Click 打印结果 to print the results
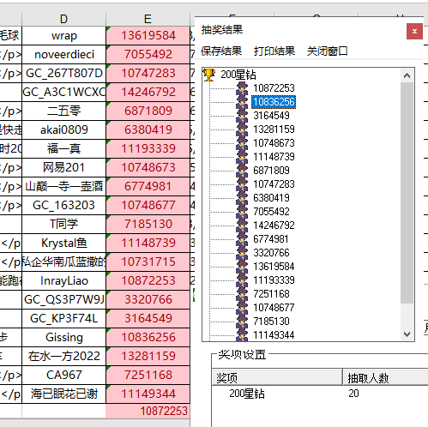The height and width of the screenshot is (427, 428). (274, 51)
